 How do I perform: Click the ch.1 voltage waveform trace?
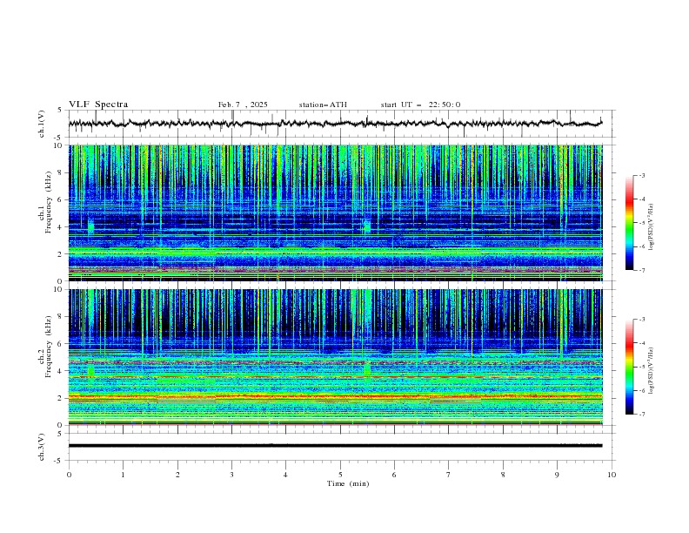[x=335, y=124]
